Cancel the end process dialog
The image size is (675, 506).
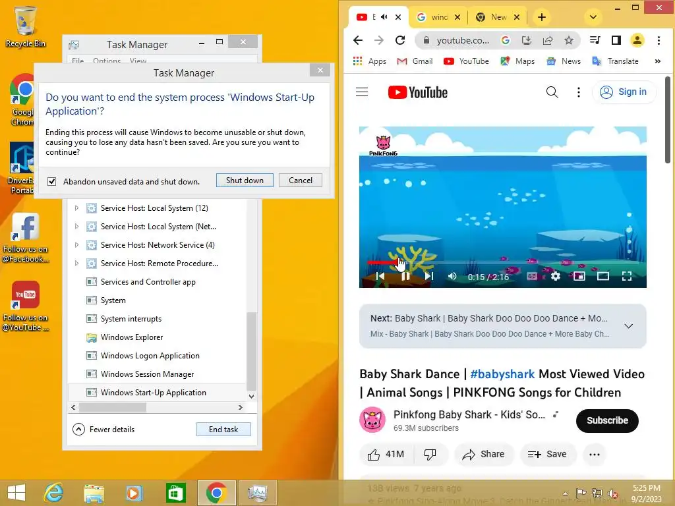[x=301, y=181]
